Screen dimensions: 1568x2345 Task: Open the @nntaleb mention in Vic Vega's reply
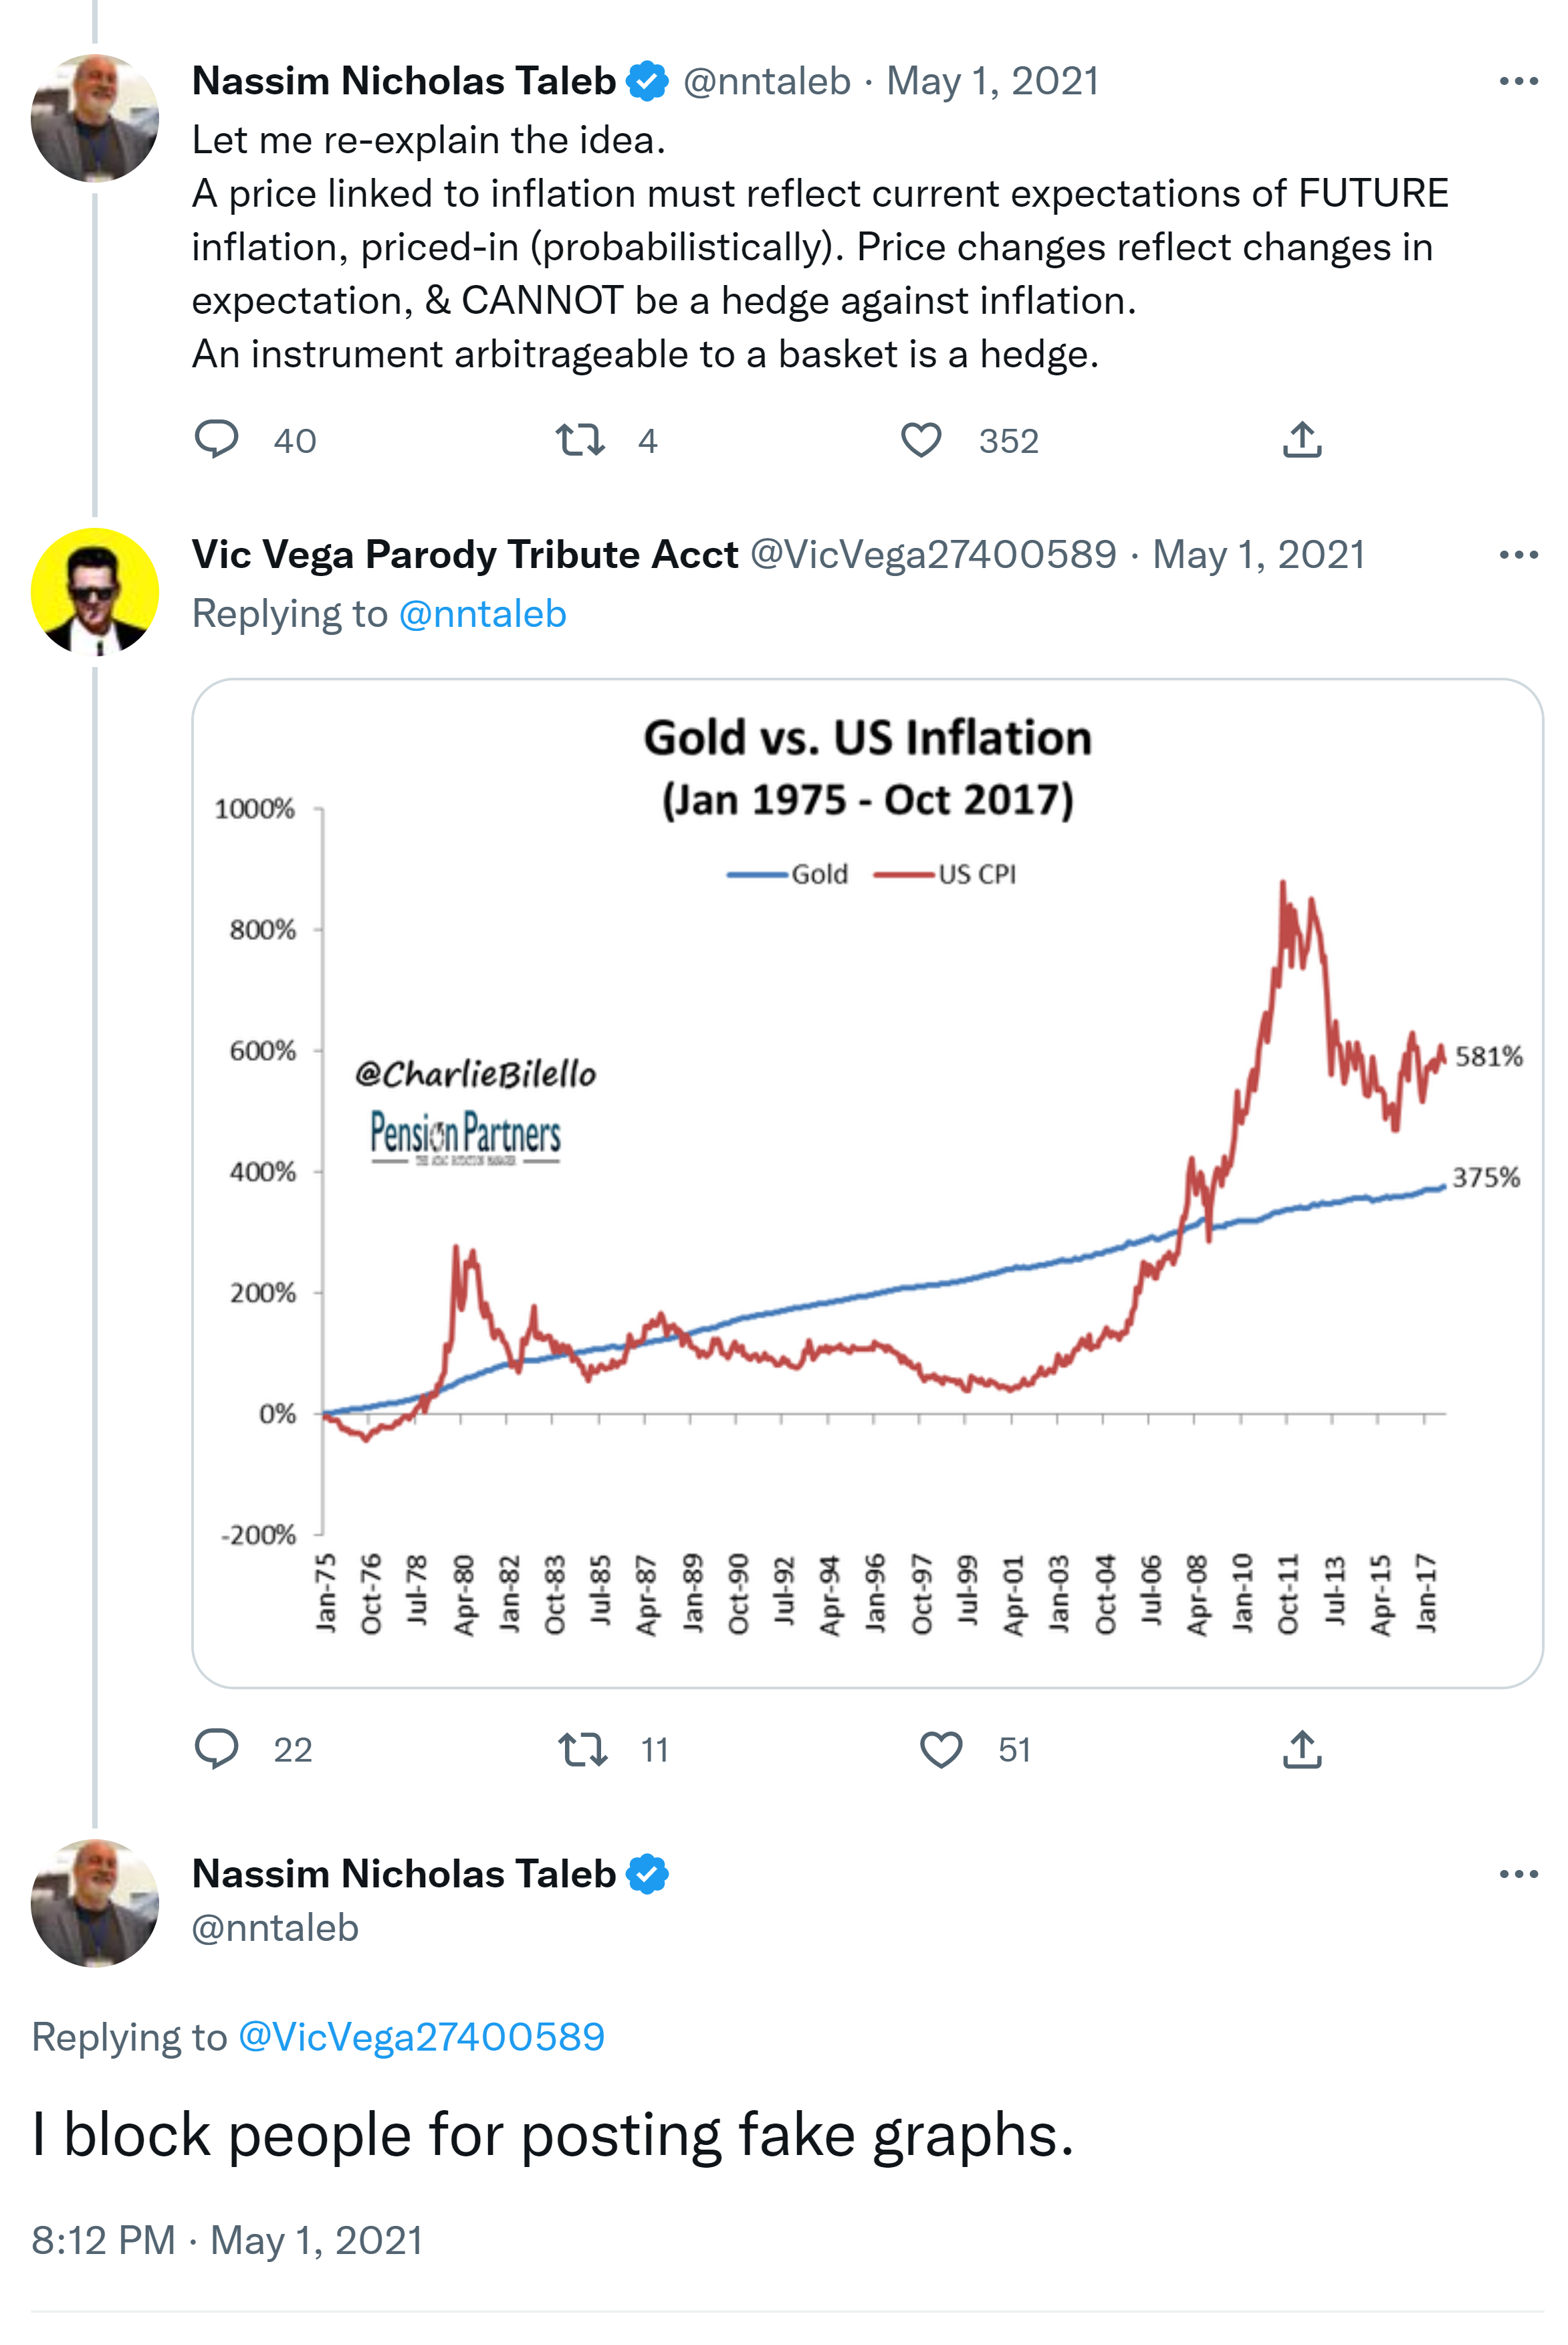482,614
